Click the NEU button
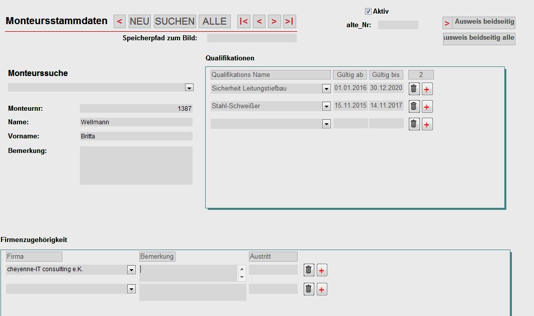The image size is (534, 316). click(x=139, y=21)
